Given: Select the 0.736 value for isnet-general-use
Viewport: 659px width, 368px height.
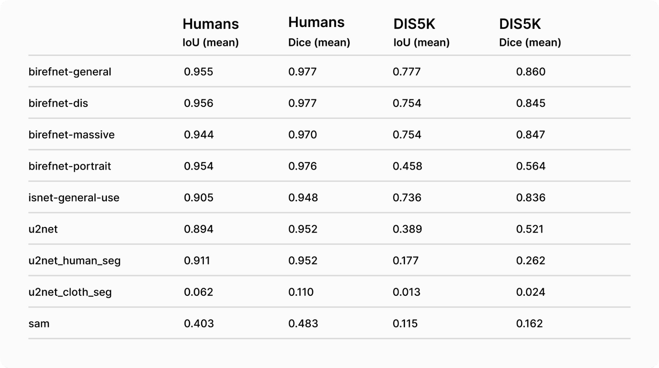Looking at the screenshot, I should [407, 197].
